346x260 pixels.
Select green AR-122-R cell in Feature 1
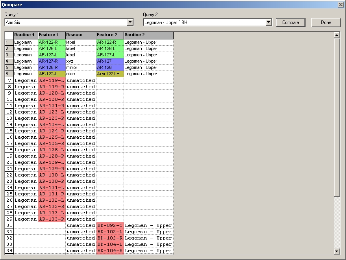point(52,42)
